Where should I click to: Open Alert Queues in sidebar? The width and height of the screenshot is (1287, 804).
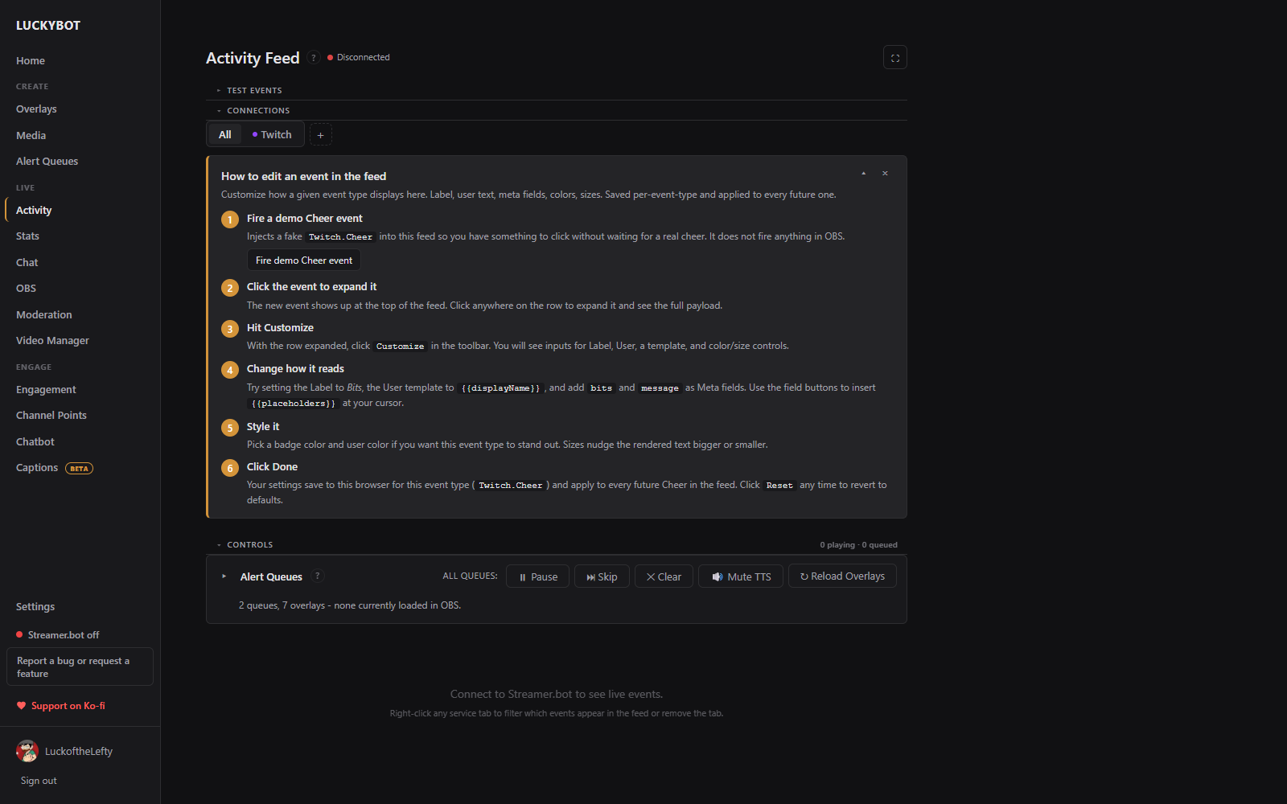(x=47, y=162)
